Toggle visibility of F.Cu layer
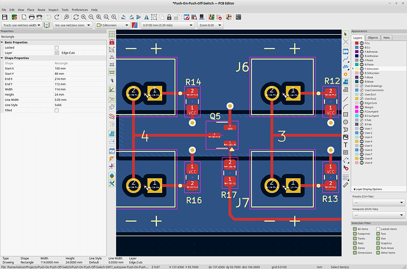 pos(362,43)
